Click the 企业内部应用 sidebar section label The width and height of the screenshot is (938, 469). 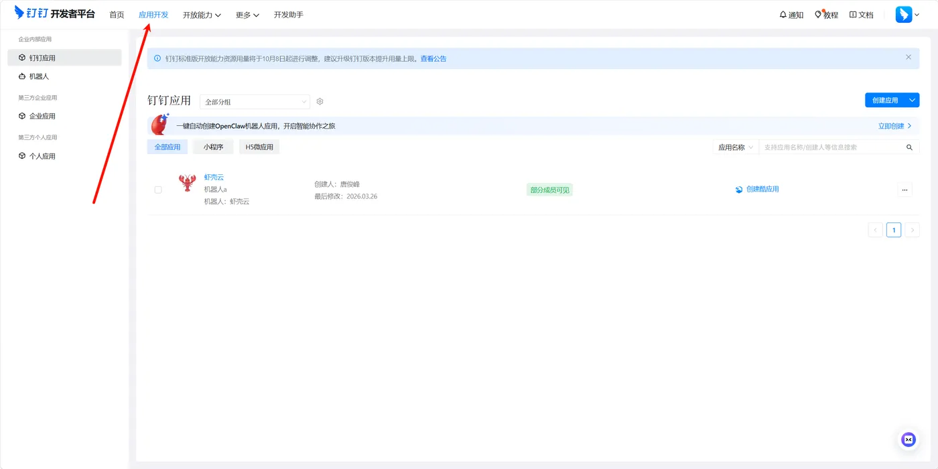35,40
